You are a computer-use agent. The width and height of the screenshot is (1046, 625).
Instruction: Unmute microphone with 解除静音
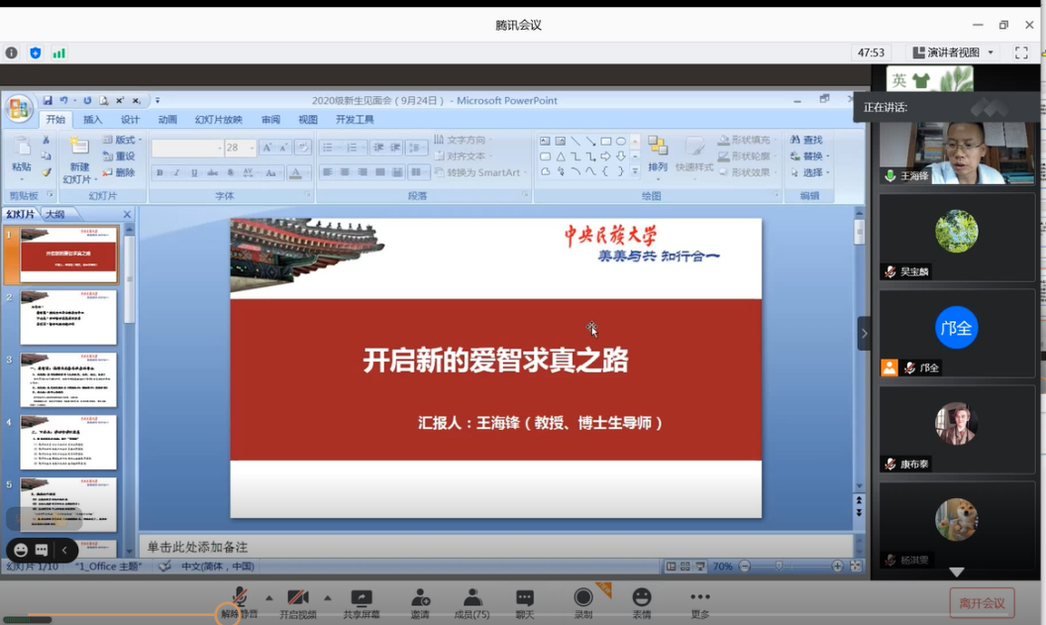[239, 597]
